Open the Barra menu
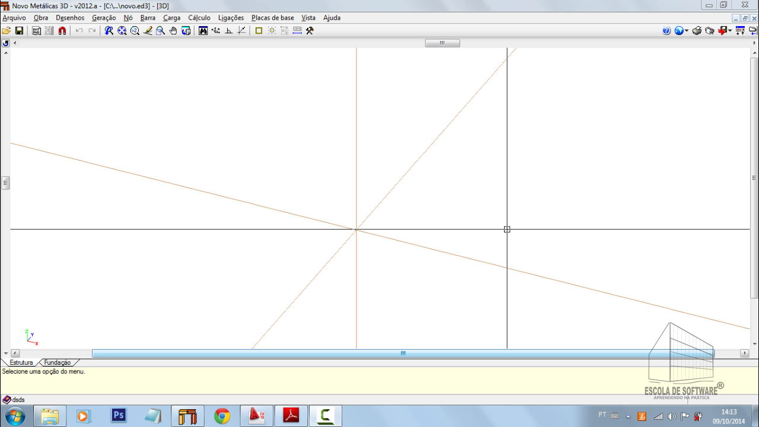 click(x=148, y=18)
